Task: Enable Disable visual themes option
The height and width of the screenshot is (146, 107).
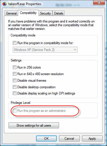Action: [14, 81]
